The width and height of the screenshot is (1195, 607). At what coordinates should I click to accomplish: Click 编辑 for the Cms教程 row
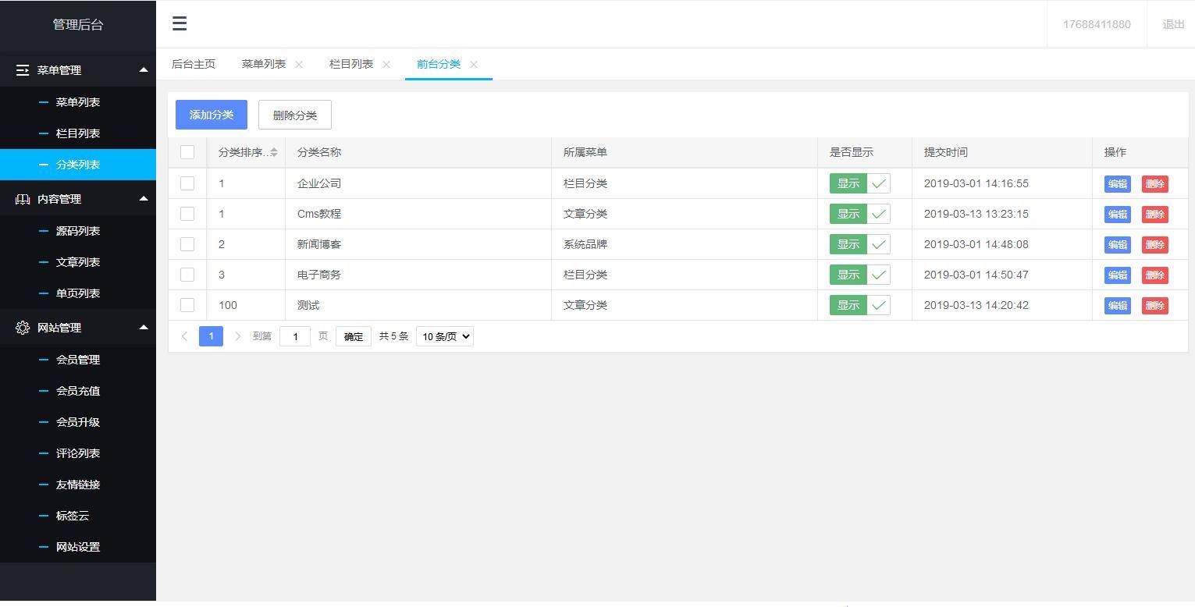(x=1116, y=214)
